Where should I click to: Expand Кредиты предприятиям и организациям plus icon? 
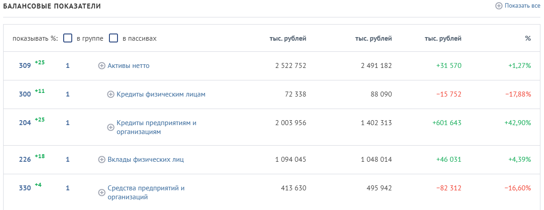111,127
